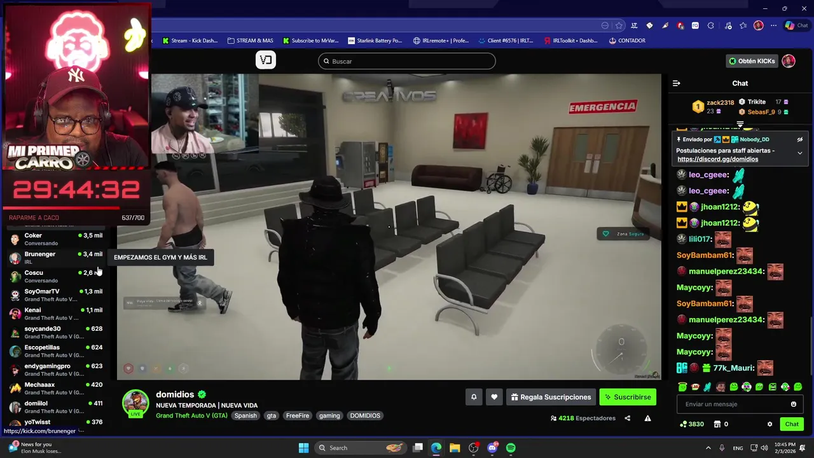Show hidden system tray icons
The height and width of the screenshot is (458, 814).
point(708,448)
